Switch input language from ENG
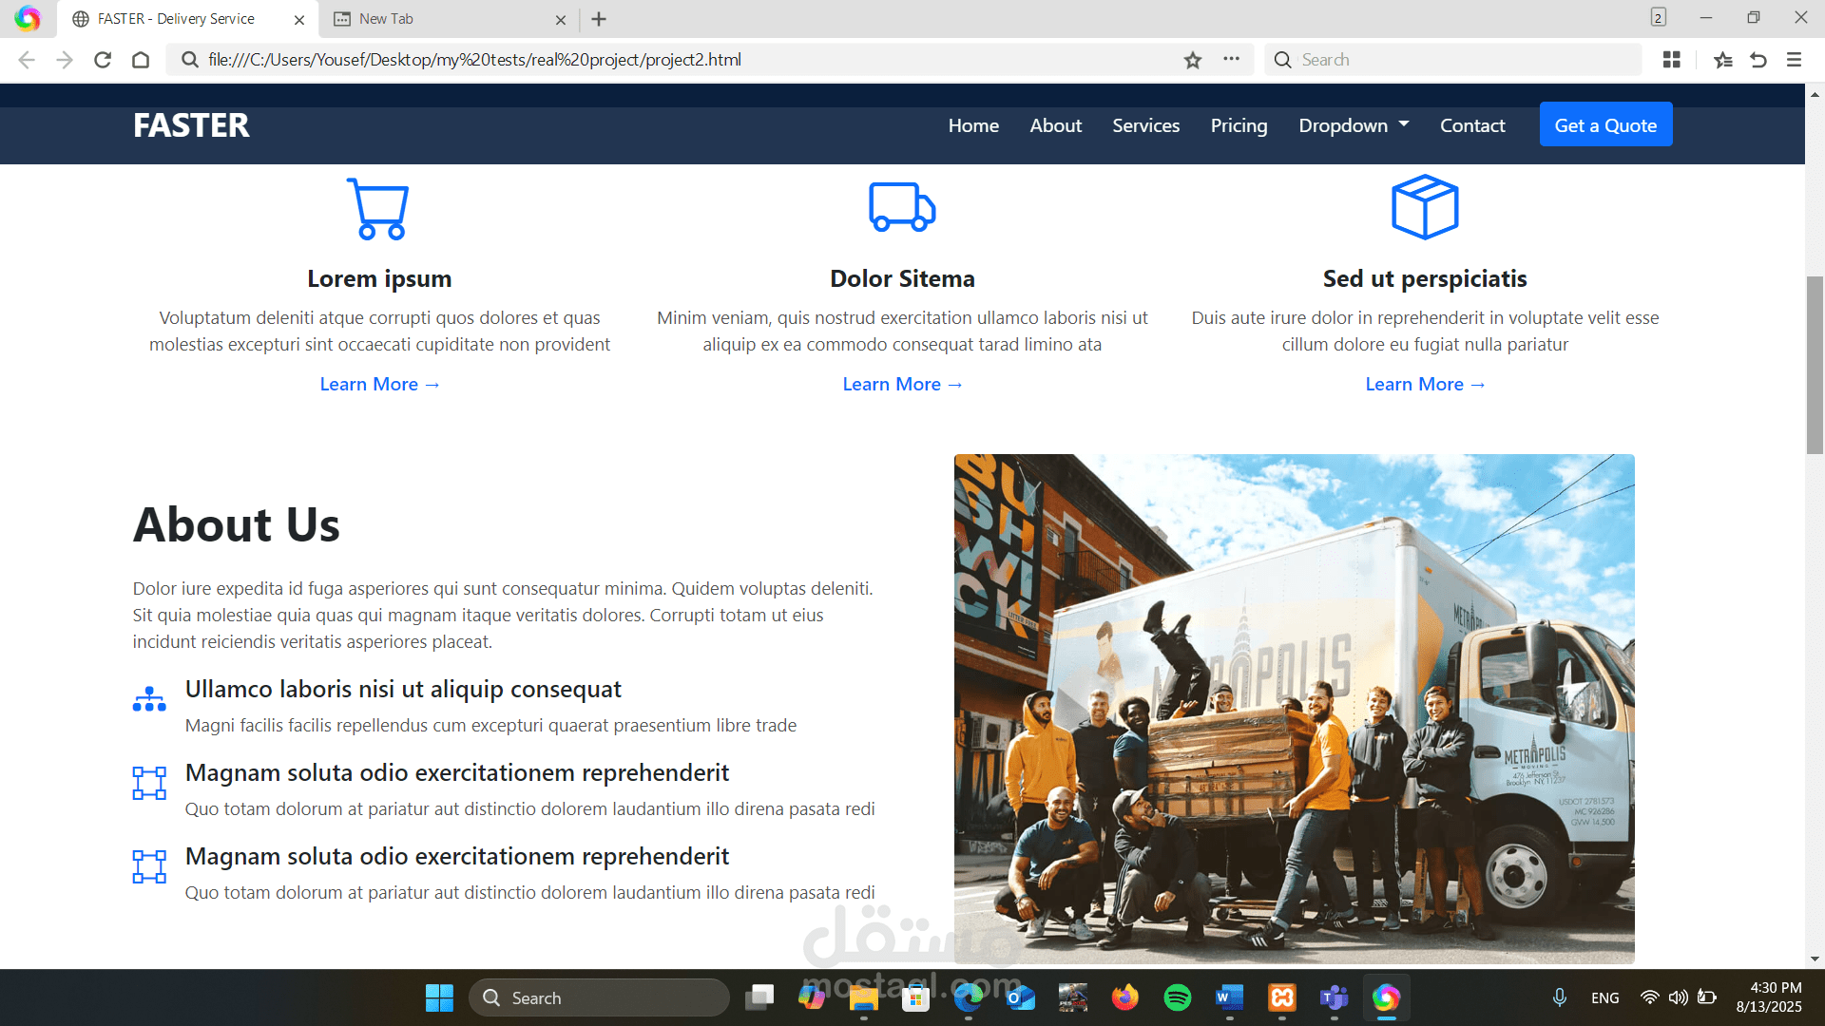1825x1026 pixels. (1604, 997)
